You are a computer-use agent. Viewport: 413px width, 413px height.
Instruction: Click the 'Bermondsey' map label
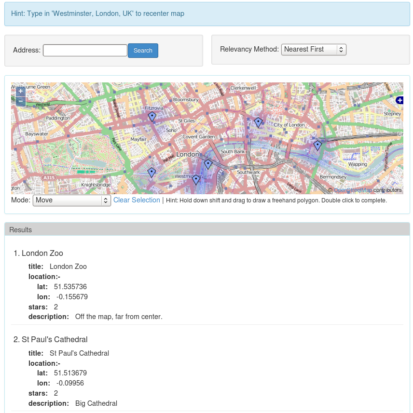click(333, 177)
